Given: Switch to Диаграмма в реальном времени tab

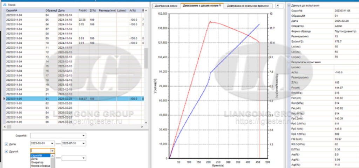Looking at the screenshot, I should (248, 6).
